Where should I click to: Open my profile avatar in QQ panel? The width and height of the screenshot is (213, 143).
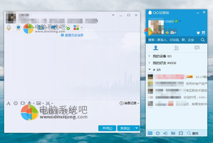[156, 27]
